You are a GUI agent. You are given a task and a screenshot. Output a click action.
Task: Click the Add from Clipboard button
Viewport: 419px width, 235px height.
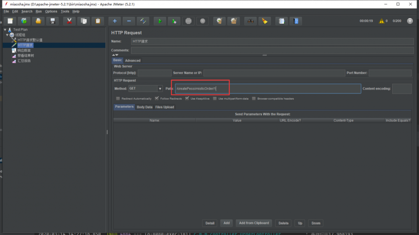[x=254, y=223]
